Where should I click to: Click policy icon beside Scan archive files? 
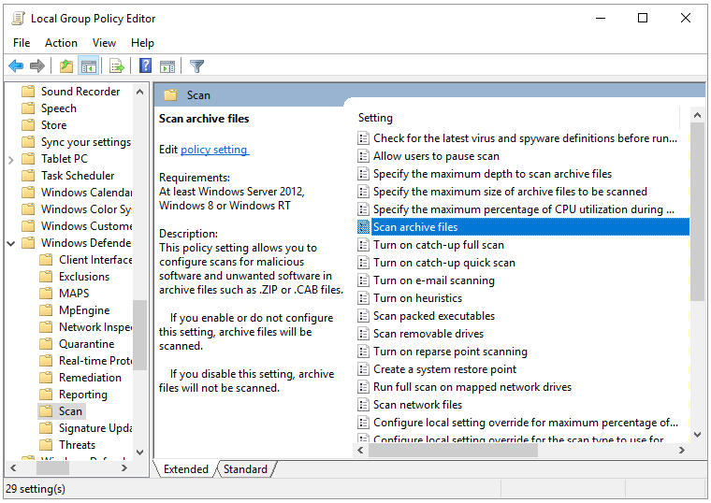coord(363,226)
